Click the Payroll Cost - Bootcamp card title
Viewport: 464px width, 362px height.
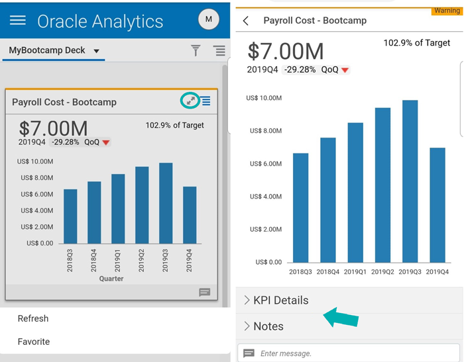(x=64, y=102)
